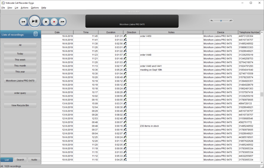Filter recordings to This week

pyautogui.click(x=20, y=60)
